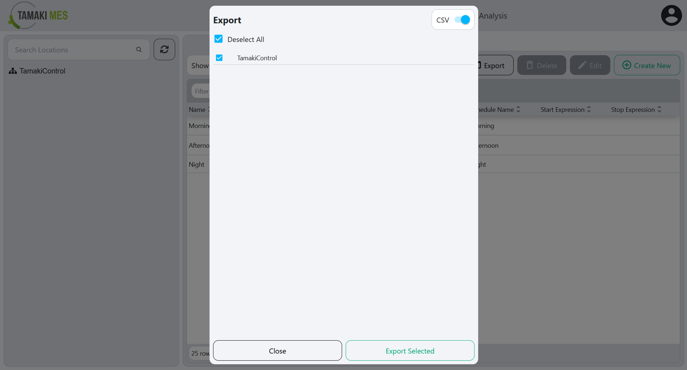
Task: Click the sort arrows on the Name column
Action: click(209, 109)
